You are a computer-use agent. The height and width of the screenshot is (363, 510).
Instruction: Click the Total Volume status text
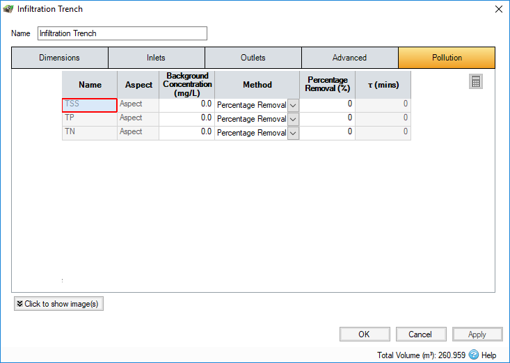click(421, 355)
